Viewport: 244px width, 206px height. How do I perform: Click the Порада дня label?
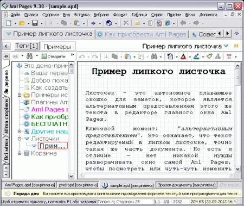click(x=26, y=193)
